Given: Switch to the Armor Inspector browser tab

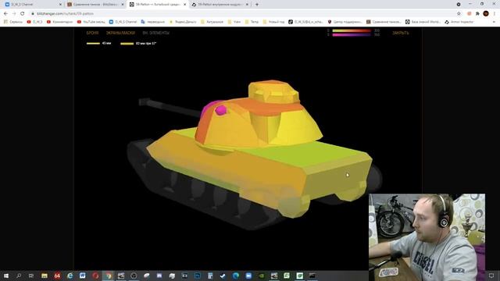Looking at the screenshot, I should [220, 5].
